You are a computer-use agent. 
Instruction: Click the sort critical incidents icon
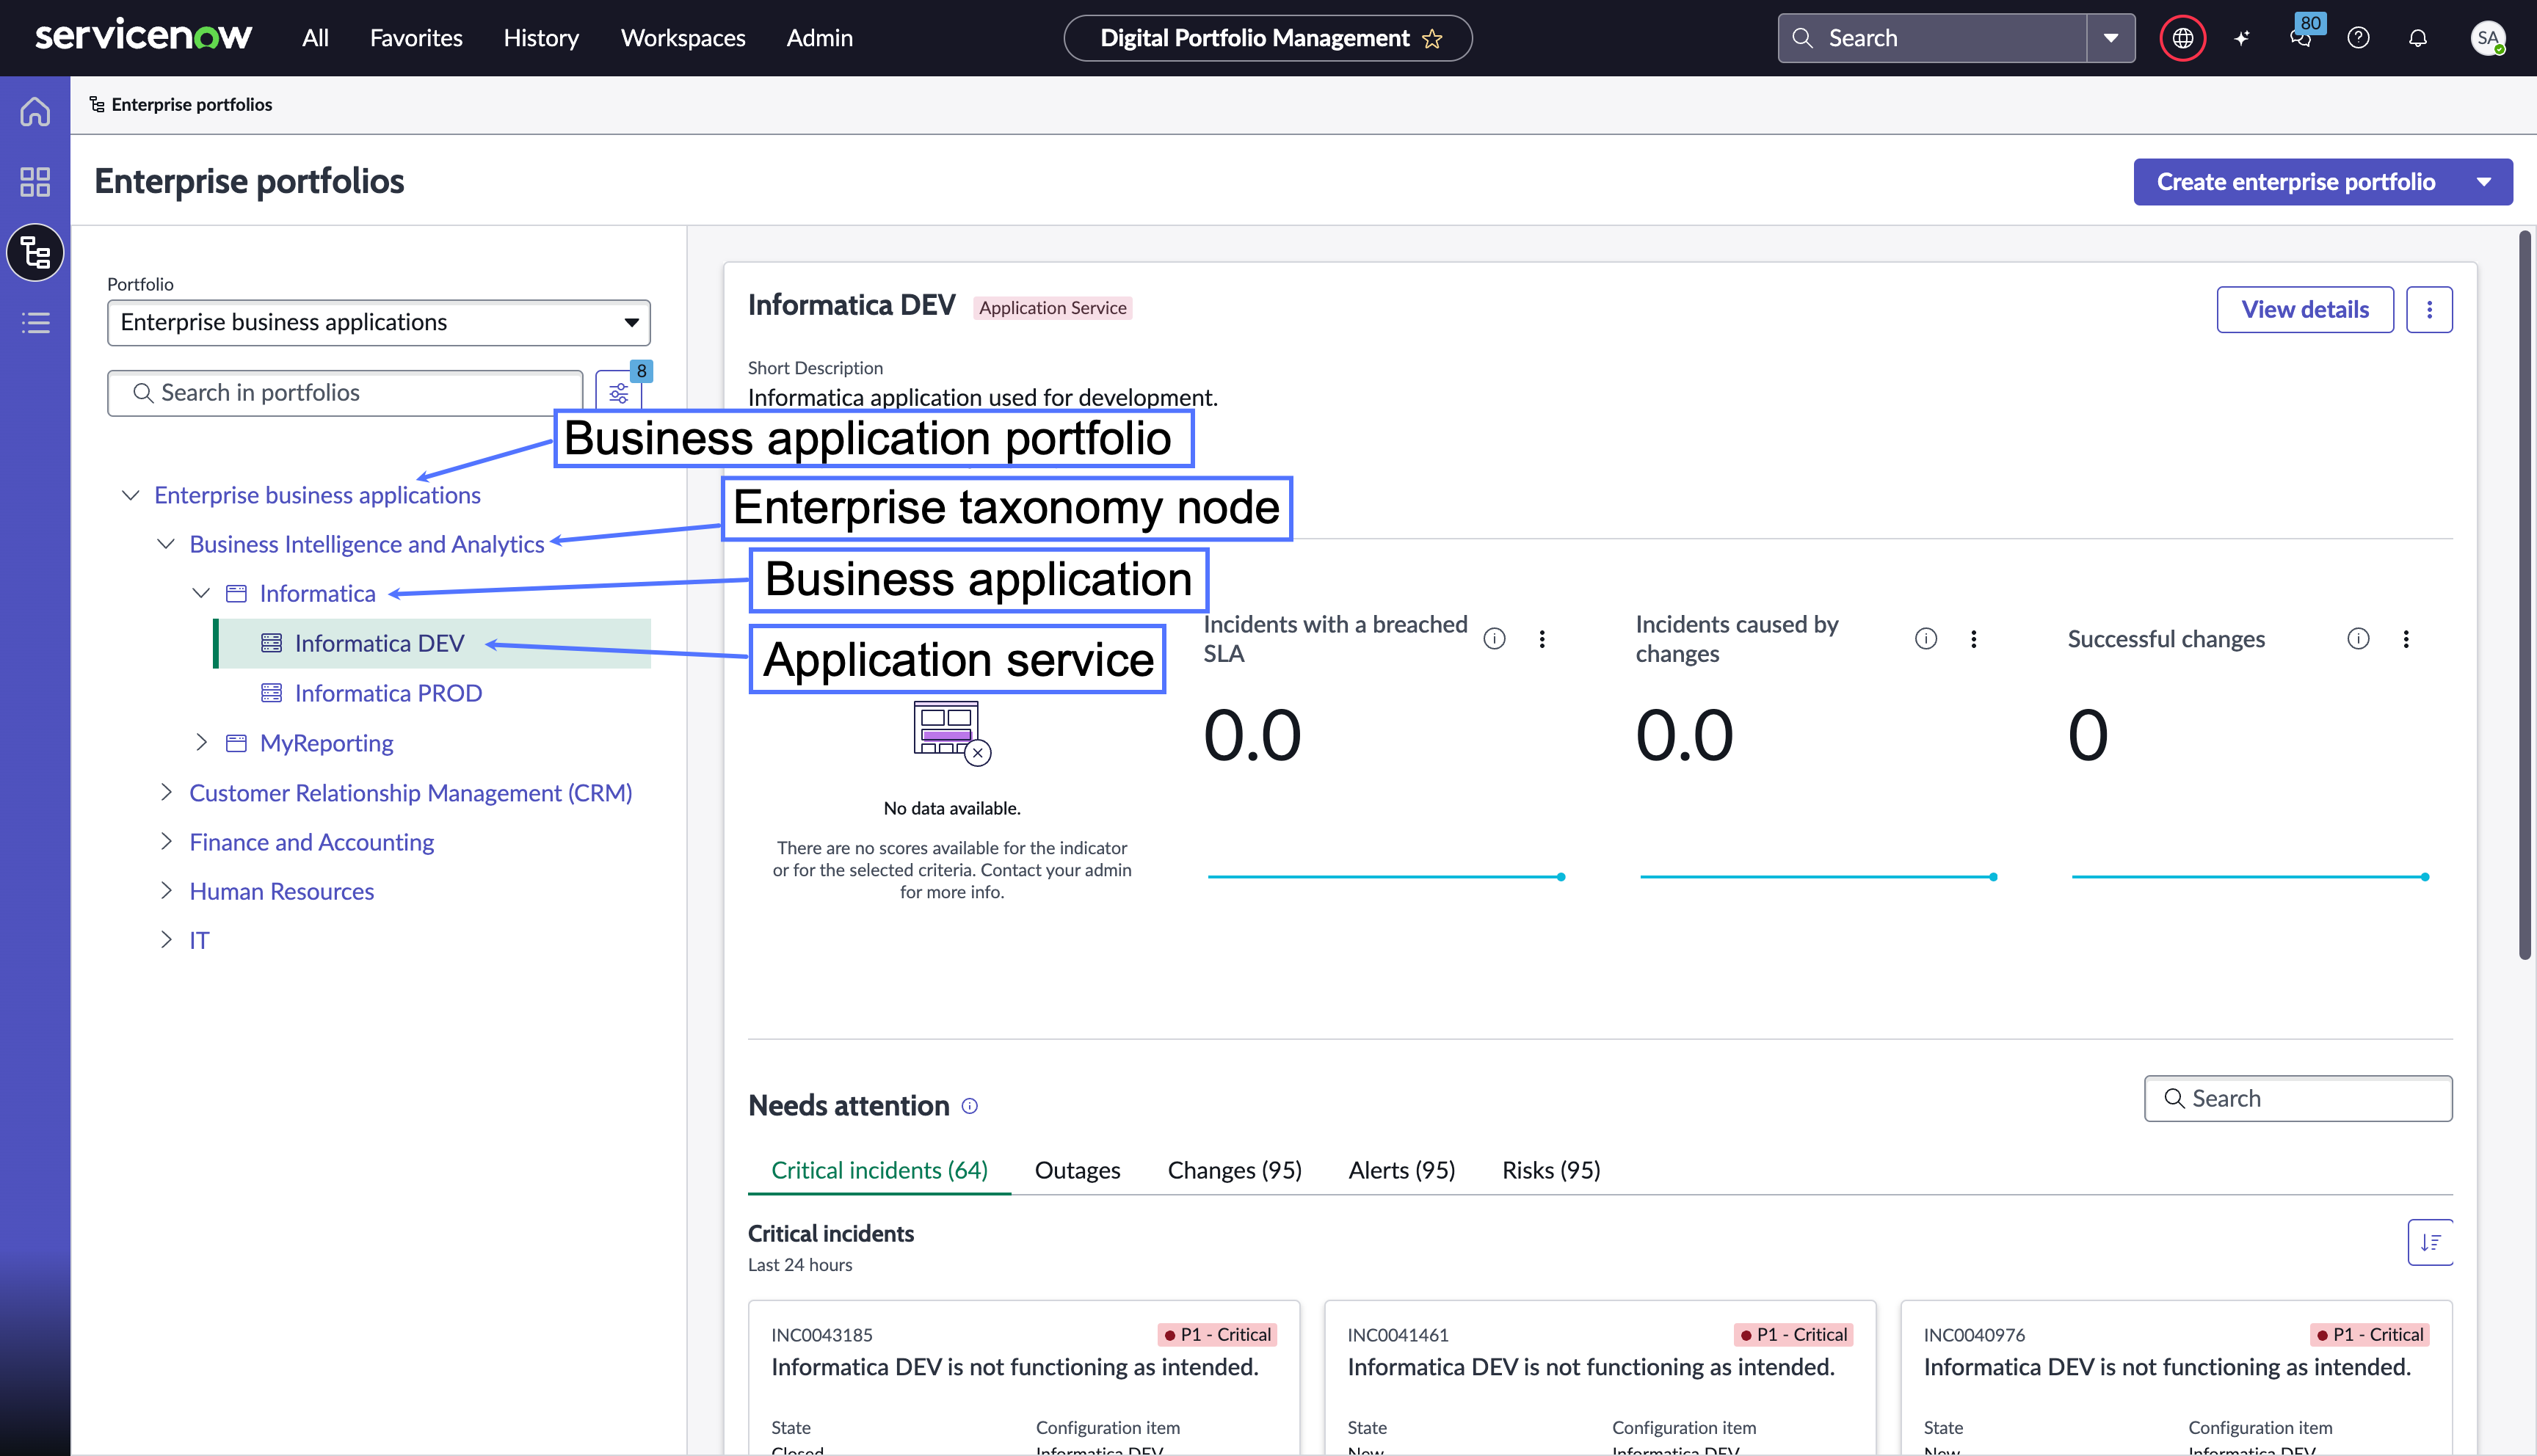click(2430, 1242)
